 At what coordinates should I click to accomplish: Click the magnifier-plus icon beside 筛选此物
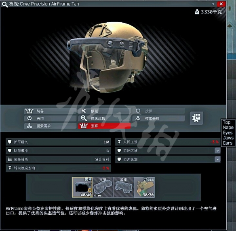click(x=84, y=118)
